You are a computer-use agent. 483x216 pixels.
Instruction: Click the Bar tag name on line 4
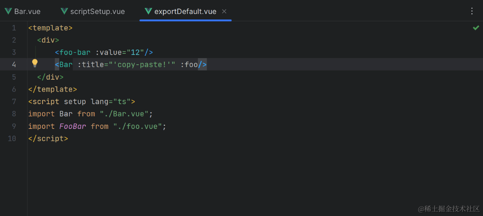point(66,65)
